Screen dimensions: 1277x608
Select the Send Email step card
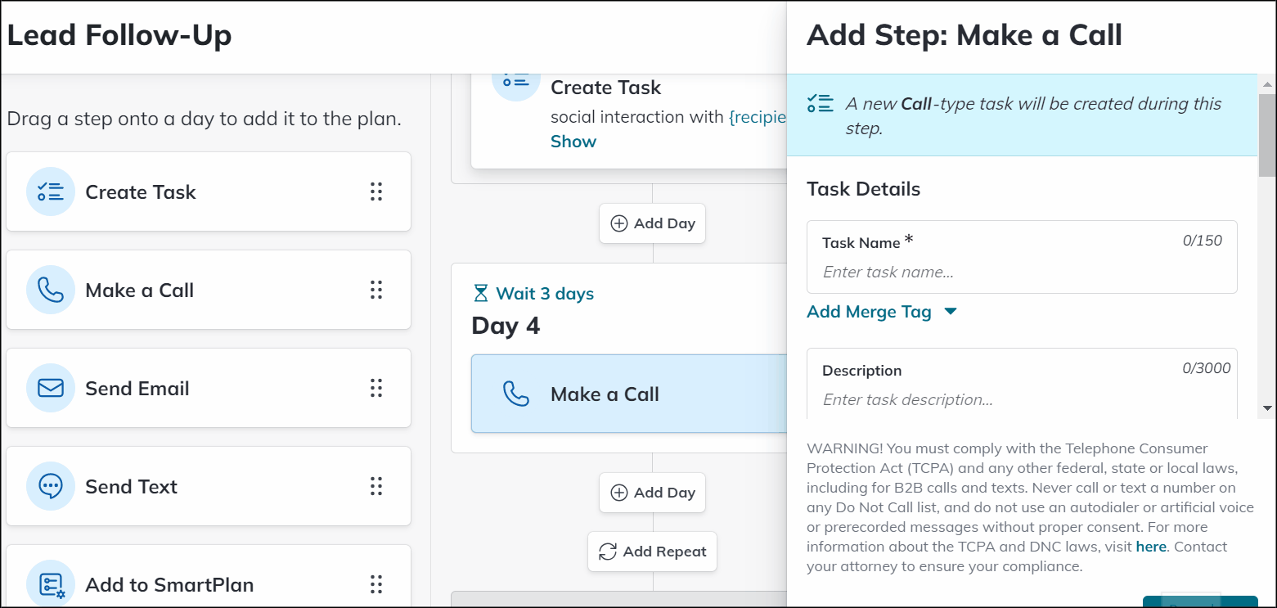pyautogui.click(x=209, y=388)
